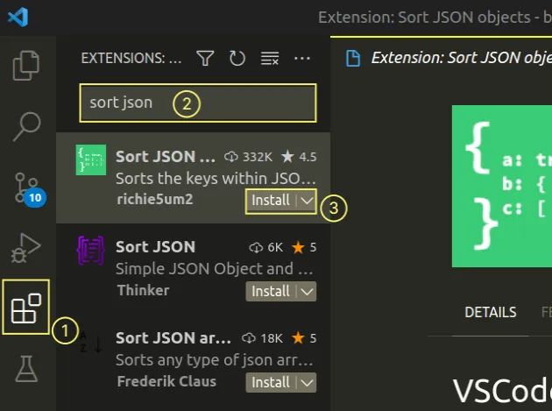This screenshot has height=411, width=552.
Task: Install Sort JSON objects by richie5um2
Action: (x=271, y=201)
